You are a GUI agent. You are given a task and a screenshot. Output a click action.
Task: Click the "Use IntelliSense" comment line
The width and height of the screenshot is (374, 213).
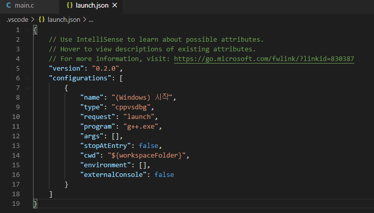click(156, 40)
